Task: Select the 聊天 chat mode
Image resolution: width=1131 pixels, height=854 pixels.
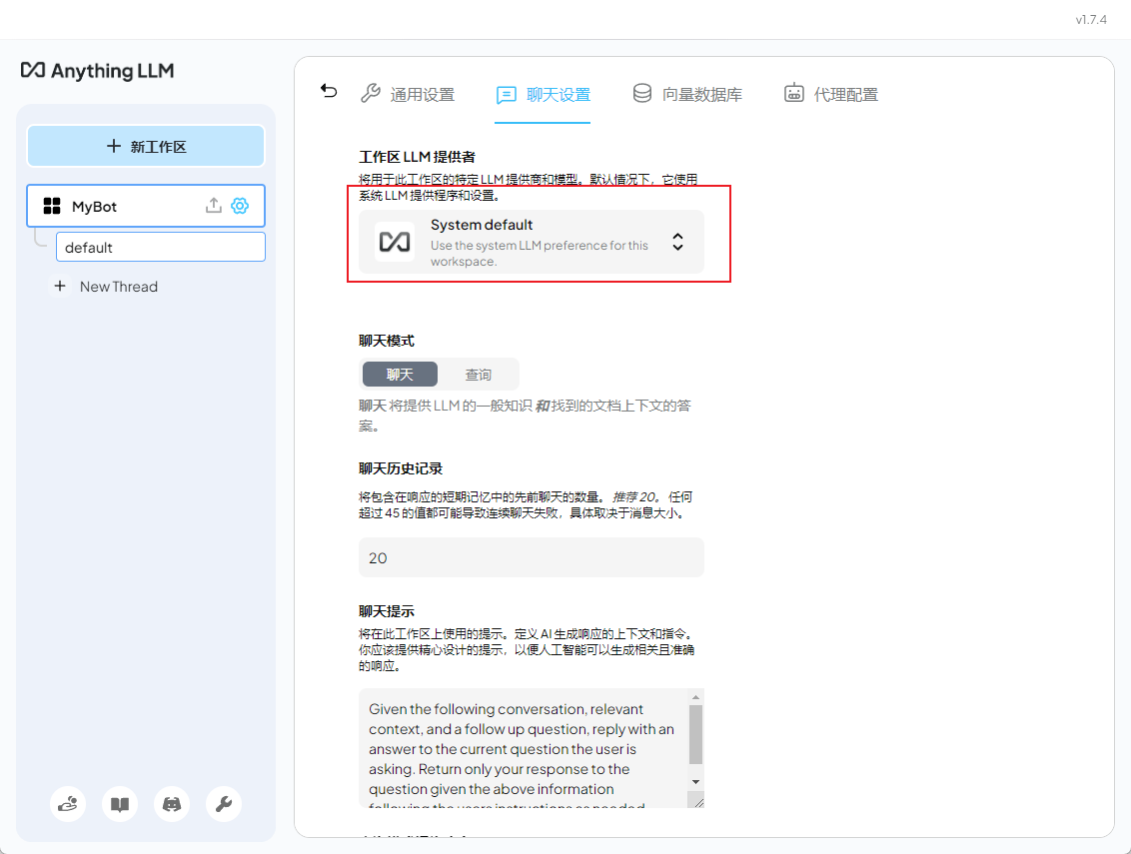Action: 400,375
